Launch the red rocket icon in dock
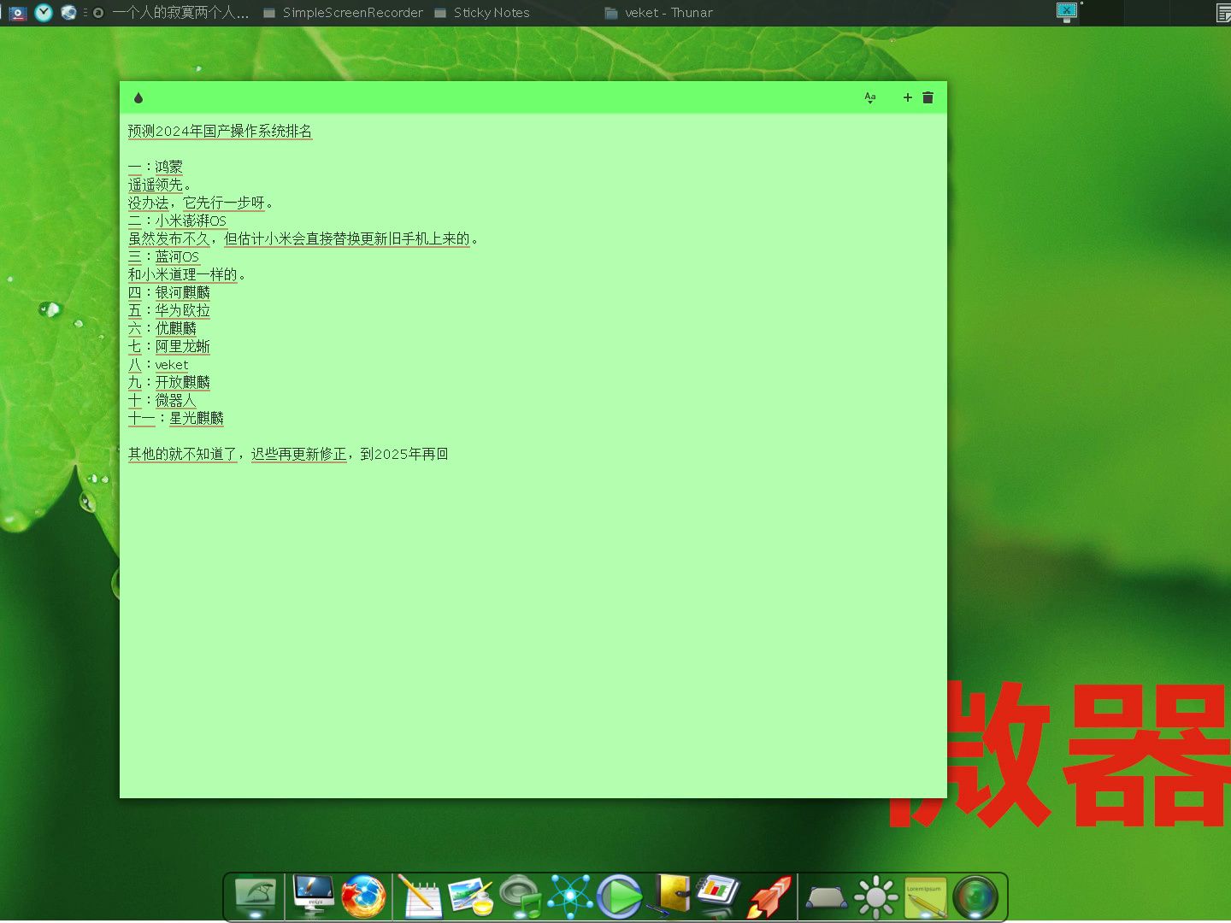The image size is (1231, 923). (x=769, y=897)
